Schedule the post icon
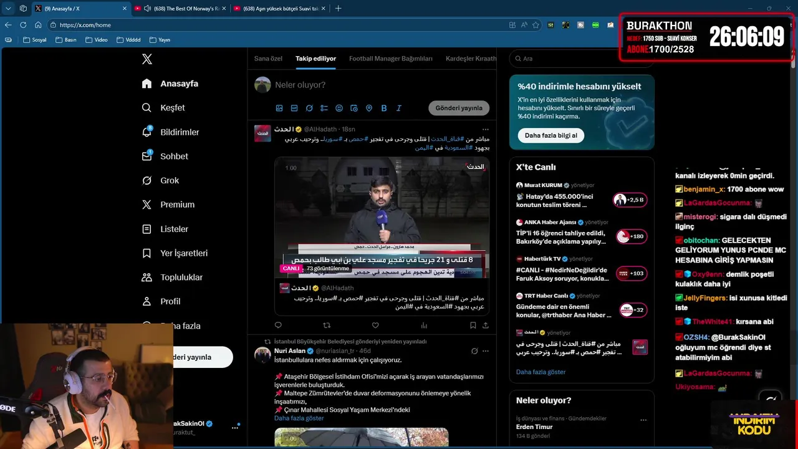This screenshot has width=798, height=449. 354,108
